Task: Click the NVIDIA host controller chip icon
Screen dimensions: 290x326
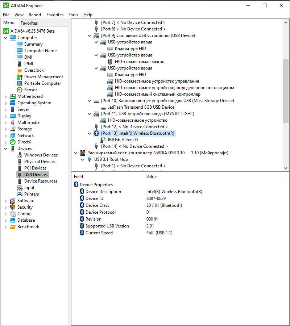Action: 83,153
